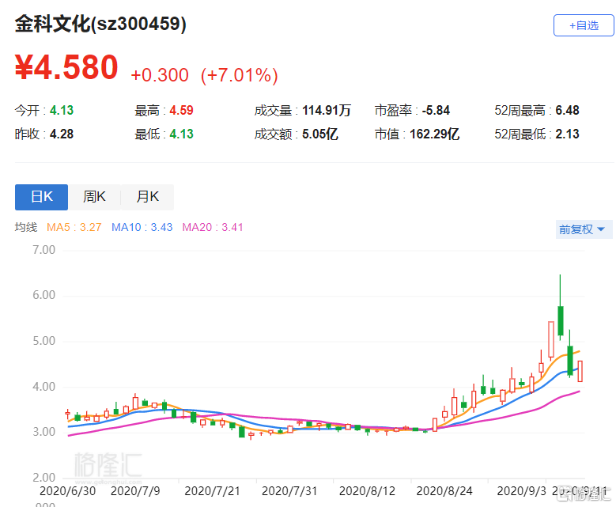Click the 7.00 y-axis label
The height and width of the screenshot is (507, 616).
(43, 250)
